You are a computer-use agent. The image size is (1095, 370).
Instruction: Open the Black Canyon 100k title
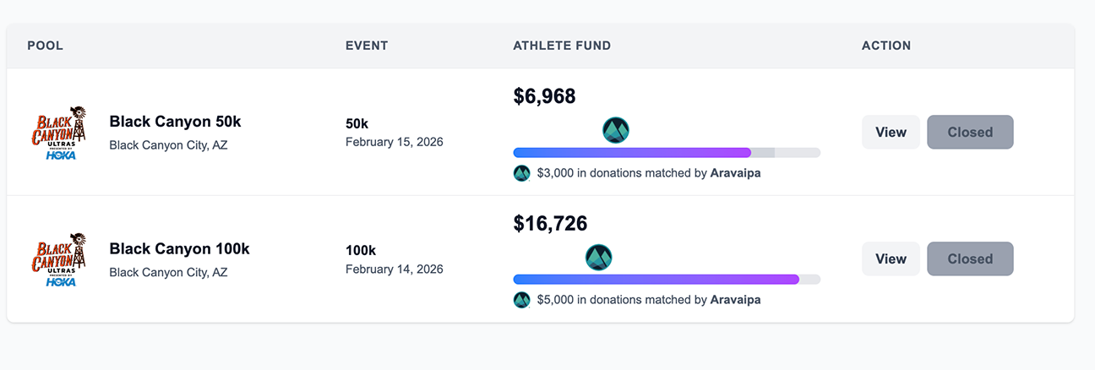click(x=179, y=249)
